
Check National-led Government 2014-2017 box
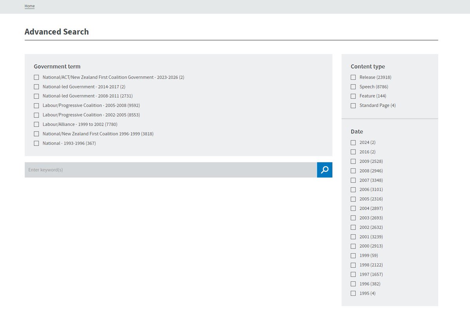click(x=36, y=87)
